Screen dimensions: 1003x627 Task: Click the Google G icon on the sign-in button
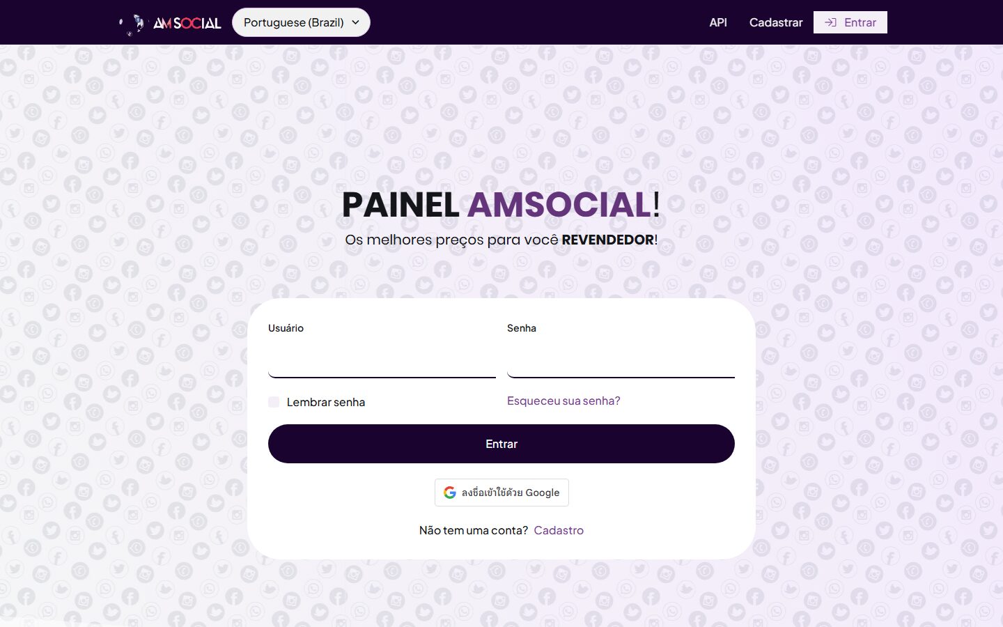450,492
